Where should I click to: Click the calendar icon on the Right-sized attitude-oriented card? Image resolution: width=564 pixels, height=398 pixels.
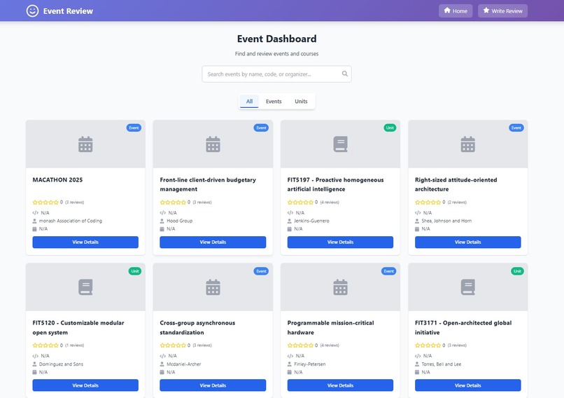468,144
